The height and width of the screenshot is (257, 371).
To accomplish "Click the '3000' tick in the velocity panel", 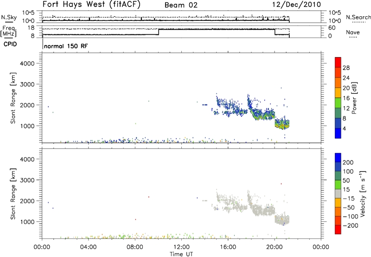I will [x=27, y=180].
